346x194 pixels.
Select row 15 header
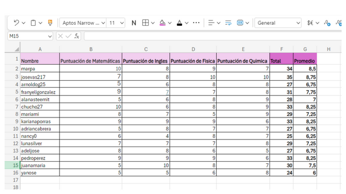12,165
